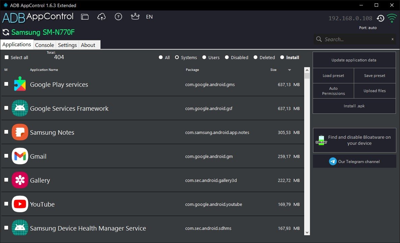This screenshot has width=400, height=243.
Task: Select the Deleted radio filter
Action: pos(255,57)
